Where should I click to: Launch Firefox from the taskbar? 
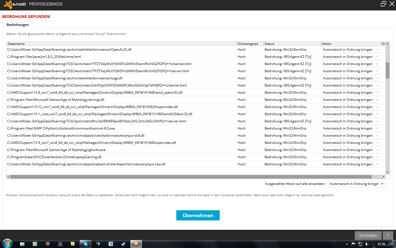tap(48, 244)
